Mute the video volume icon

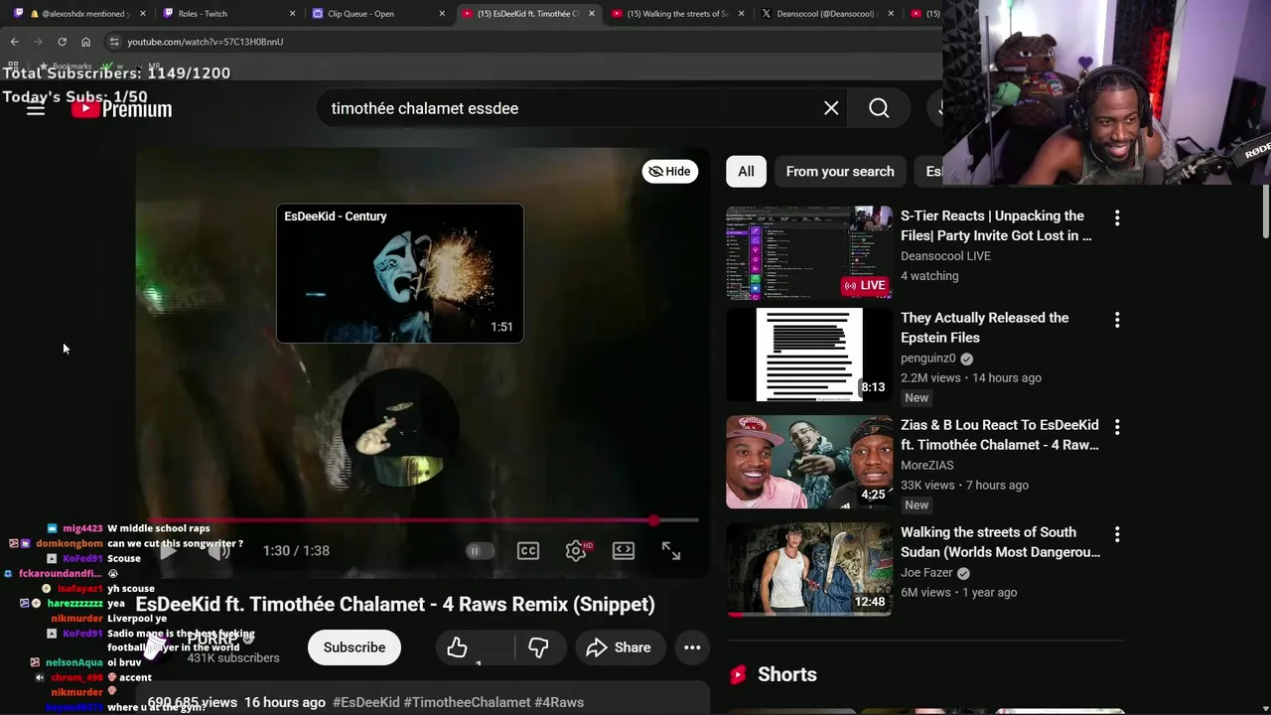coord(219,550)
